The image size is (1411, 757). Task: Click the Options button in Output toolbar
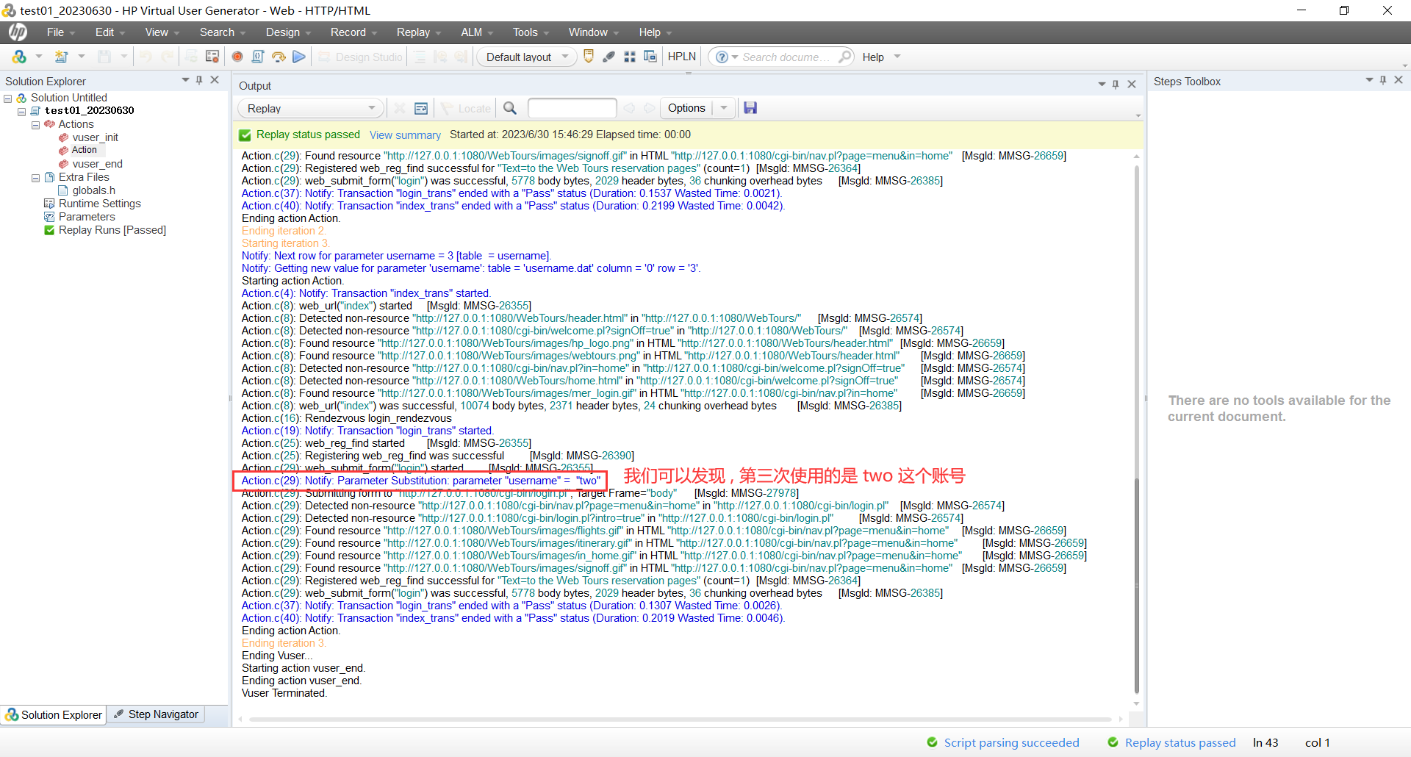coord(686,108)
